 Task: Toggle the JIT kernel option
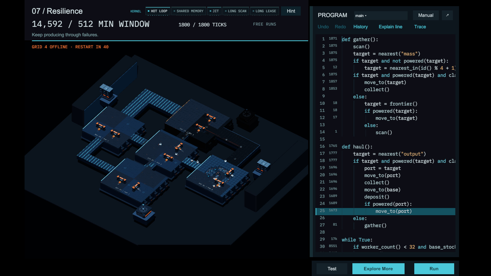214,11
